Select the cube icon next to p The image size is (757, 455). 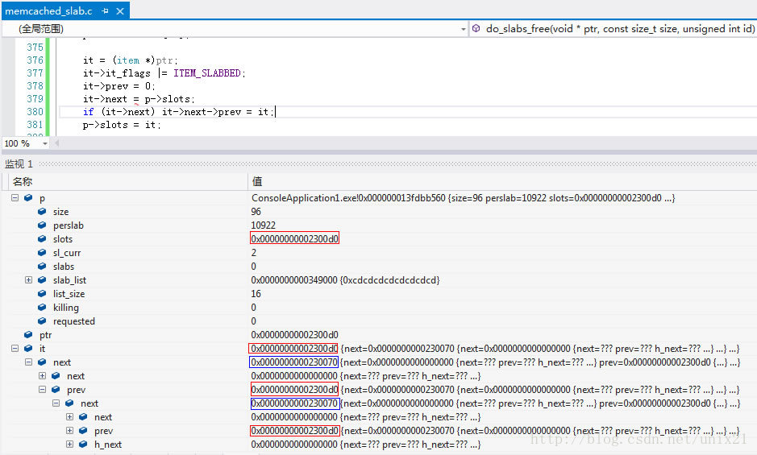[x=28, y=198]
